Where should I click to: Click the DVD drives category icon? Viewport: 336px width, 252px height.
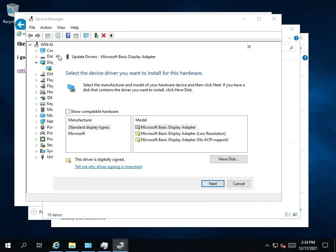(x=43, y=74)
